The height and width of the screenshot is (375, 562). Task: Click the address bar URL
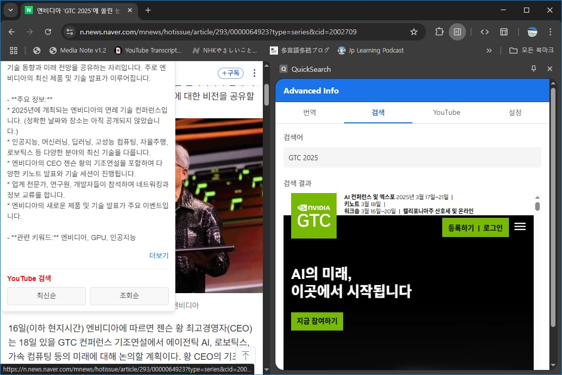coord(218,32)
